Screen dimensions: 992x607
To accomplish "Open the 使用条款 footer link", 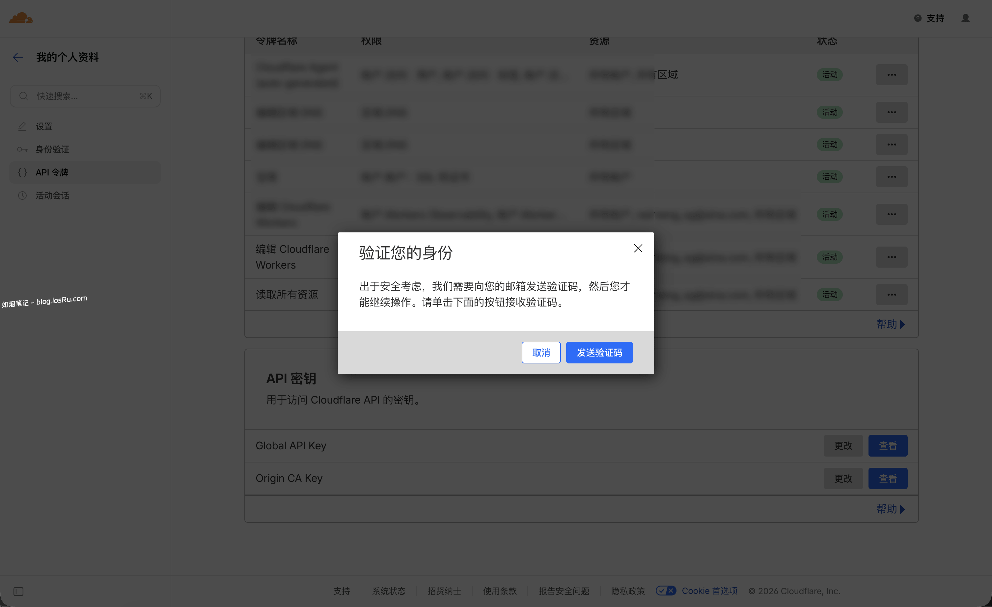I will [500, 591].
